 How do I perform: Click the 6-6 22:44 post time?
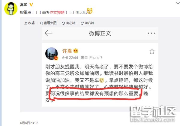70,58
